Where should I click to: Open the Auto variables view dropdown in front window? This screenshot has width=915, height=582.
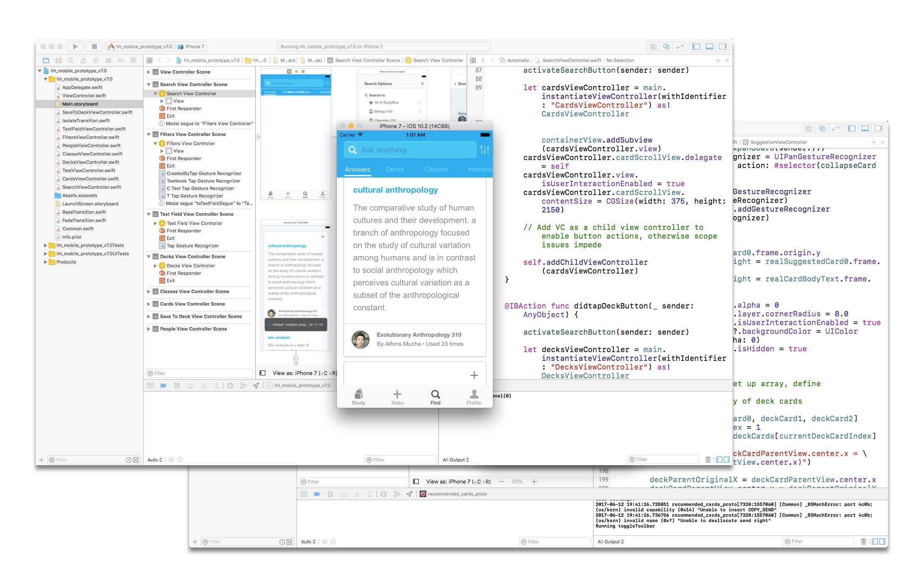click(155, 460)
